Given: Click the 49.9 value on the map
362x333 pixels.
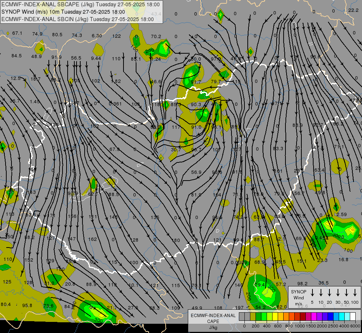Looking at the screenshot, I should [x=197, y=308].
